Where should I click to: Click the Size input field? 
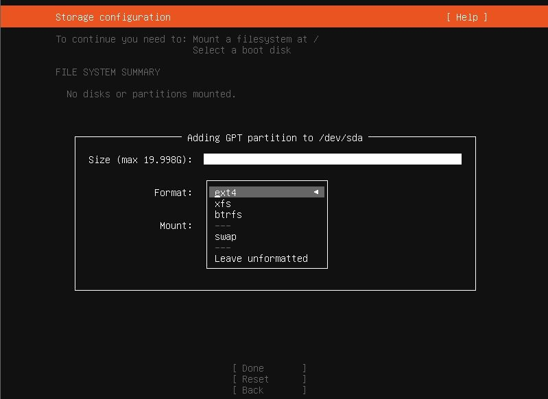pyautogui.click(x=333, y=159)
